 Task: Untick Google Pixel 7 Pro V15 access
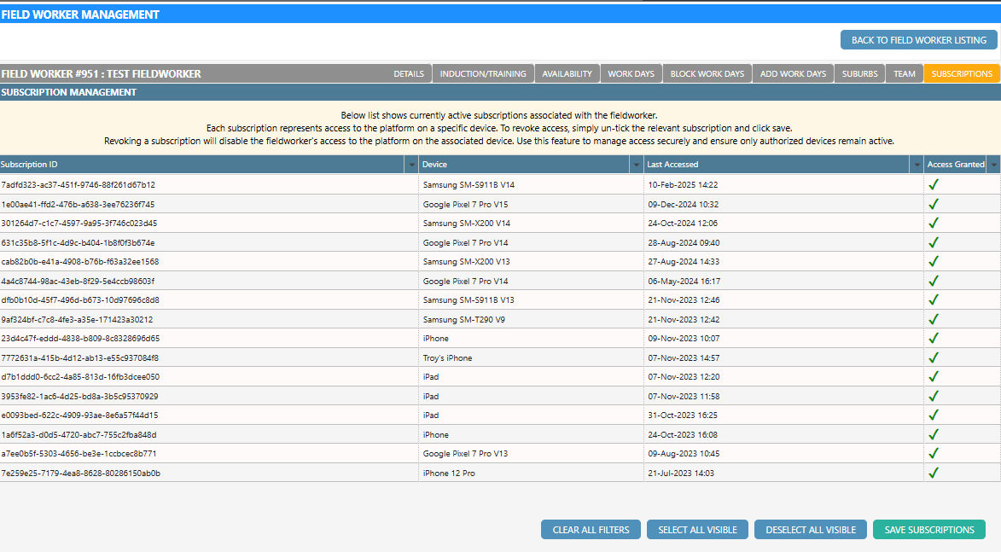pos(933,204)
